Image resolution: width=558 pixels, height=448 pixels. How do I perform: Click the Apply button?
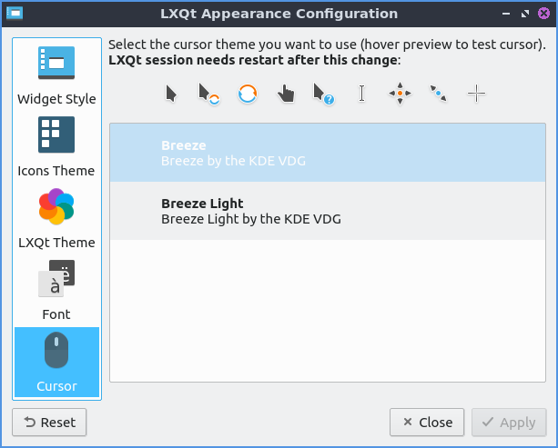509,423
